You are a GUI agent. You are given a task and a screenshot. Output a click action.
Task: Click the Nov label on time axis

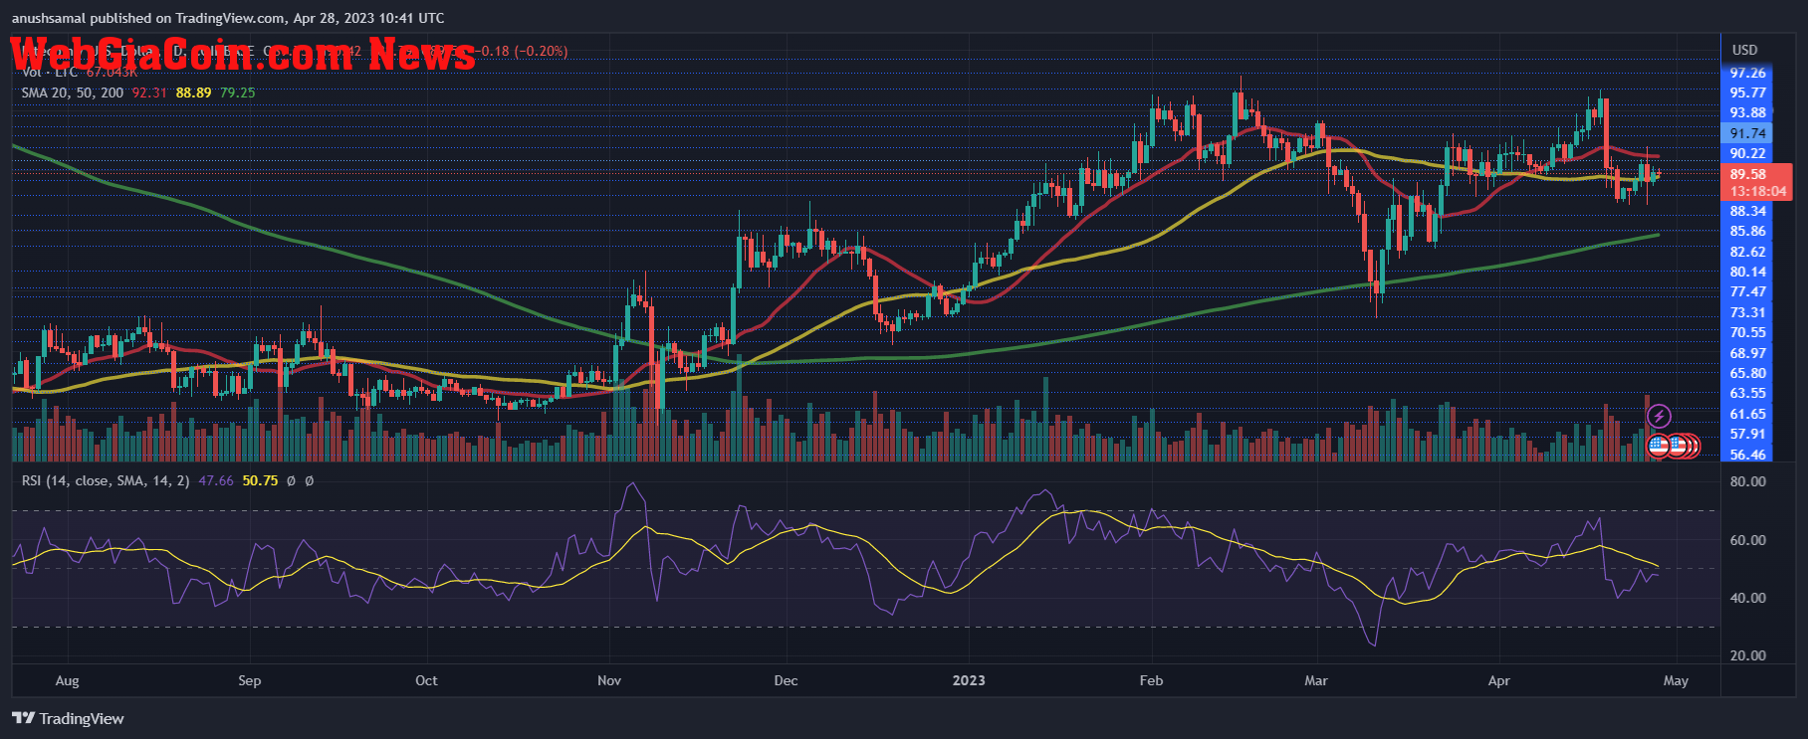609,680
